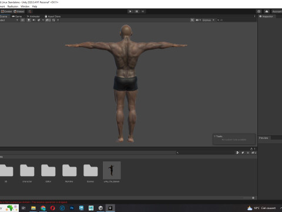The image size is (282, 212).
Task: Toggle hidden objects visibility count icon
Action: click(48, 20)
